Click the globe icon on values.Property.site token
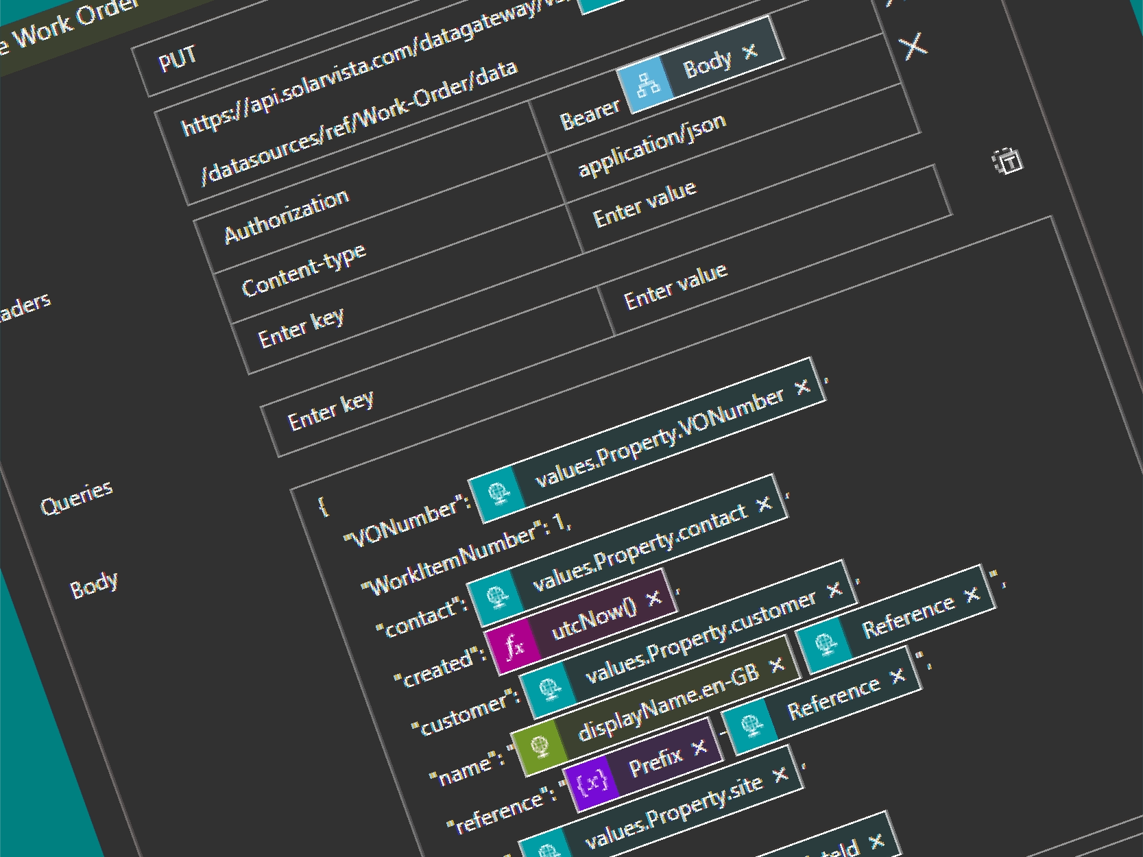 (547, 849)
